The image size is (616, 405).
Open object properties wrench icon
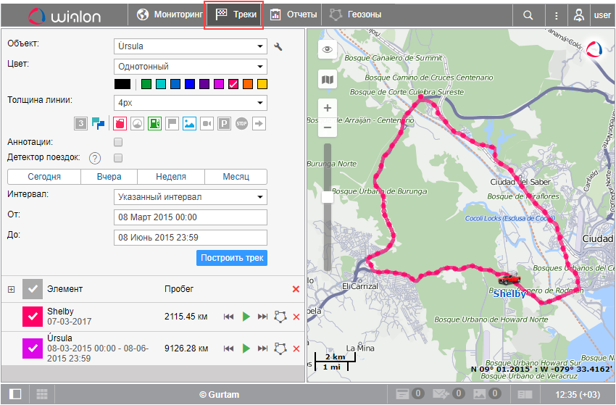pyautogui.click(x=278, y=47)
